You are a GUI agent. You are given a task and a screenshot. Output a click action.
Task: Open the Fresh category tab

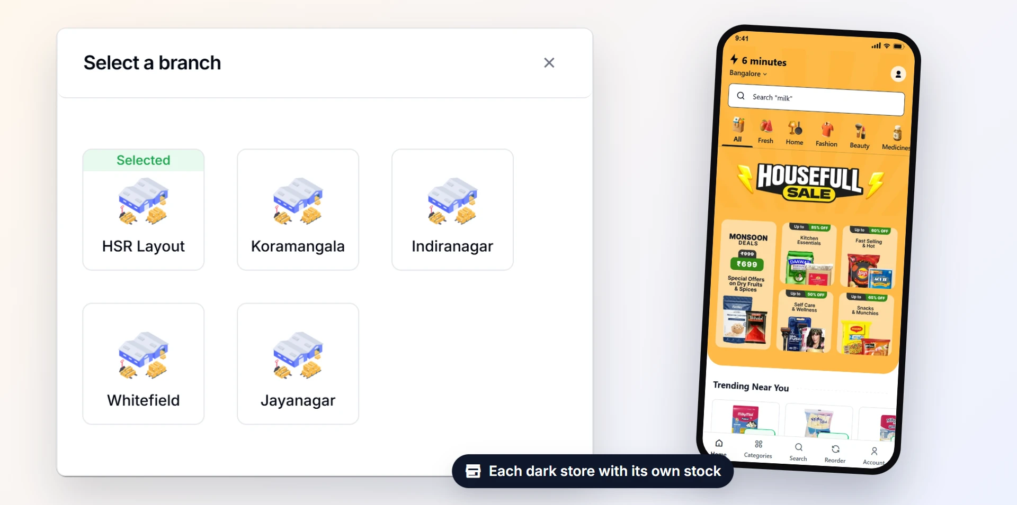click(x=765, y=132)
